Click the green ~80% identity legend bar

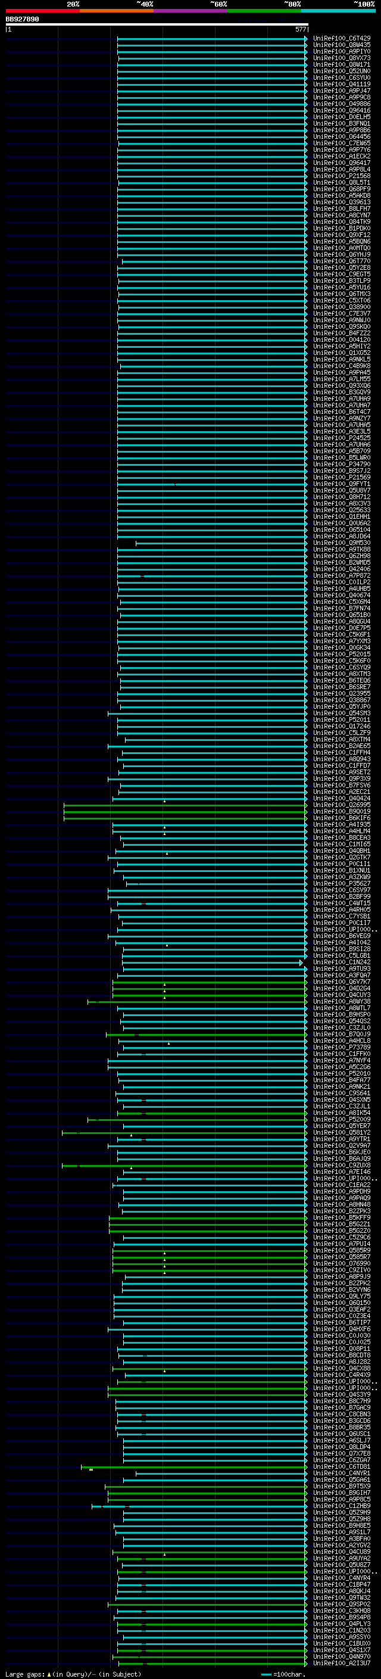tap(264, 11)
